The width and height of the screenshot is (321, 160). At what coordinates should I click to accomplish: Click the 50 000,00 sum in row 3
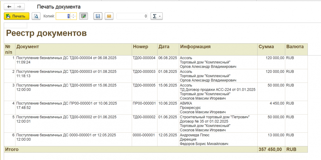271,92
